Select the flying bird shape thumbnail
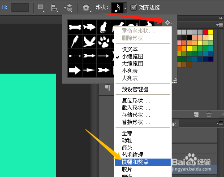 tap(89, 41)
